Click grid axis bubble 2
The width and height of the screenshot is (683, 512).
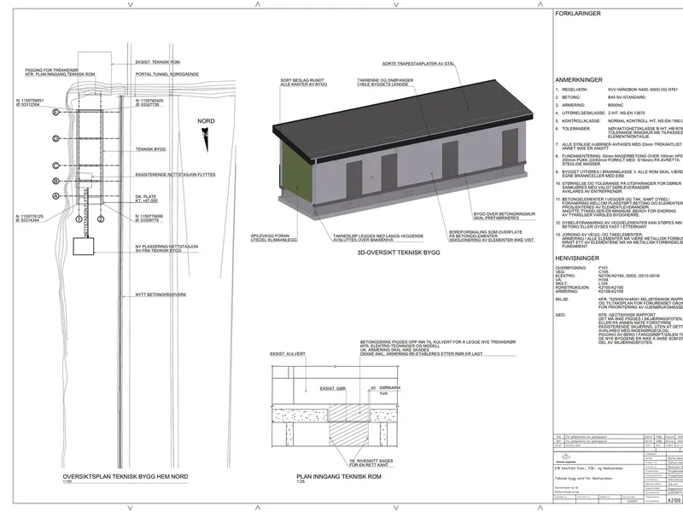pos(101,219)
